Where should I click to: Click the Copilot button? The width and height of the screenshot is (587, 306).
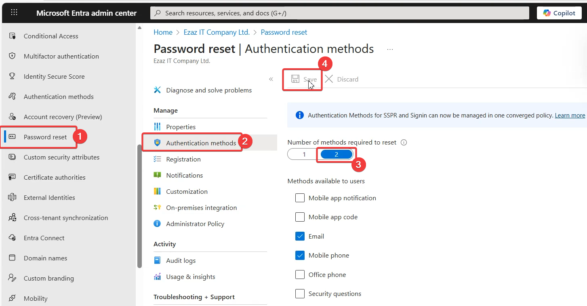point(559,13)
